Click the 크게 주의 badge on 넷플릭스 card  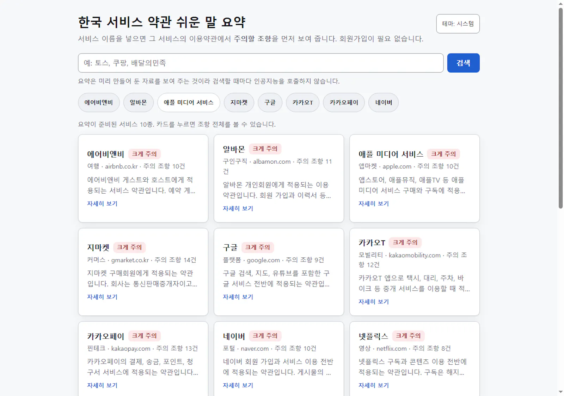(x=408, y=336)
